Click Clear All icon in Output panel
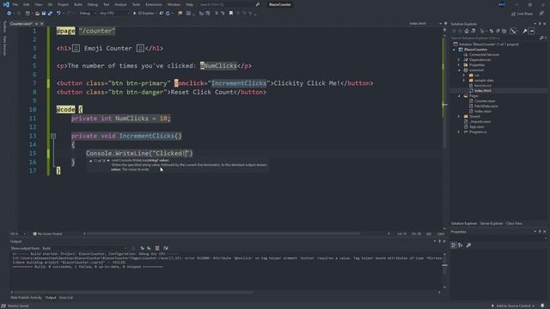550x309 pixels. click(157, 248)
